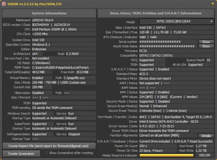Click the Drive, Driver, TRIM, Partition header
The width and height of the screenshot is (217, 160).
(156, 13)
